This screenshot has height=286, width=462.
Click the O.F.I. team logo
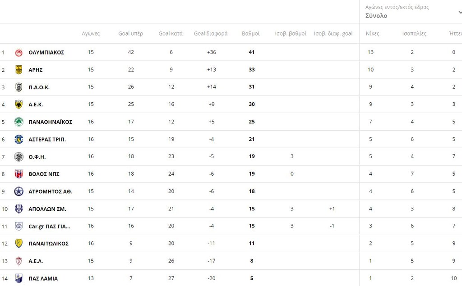(x=18, y=157)
